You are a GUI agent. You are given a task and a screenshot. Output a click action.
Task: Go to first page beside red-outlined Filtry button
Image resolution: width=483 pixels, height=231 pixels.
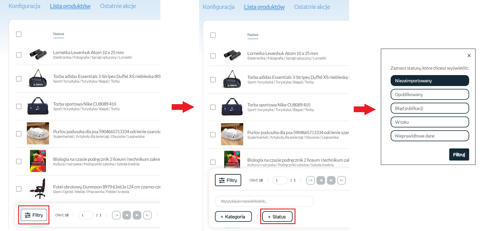[x=116, y=215]
